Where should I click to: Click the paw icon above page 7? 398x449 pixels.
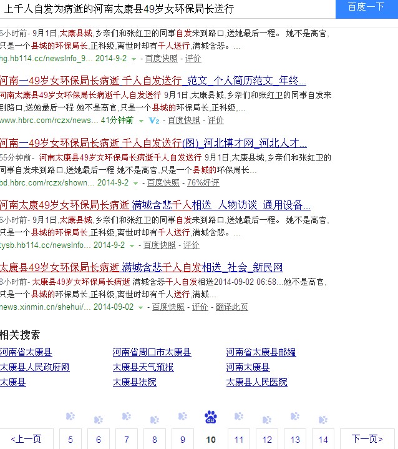[127, 416]
